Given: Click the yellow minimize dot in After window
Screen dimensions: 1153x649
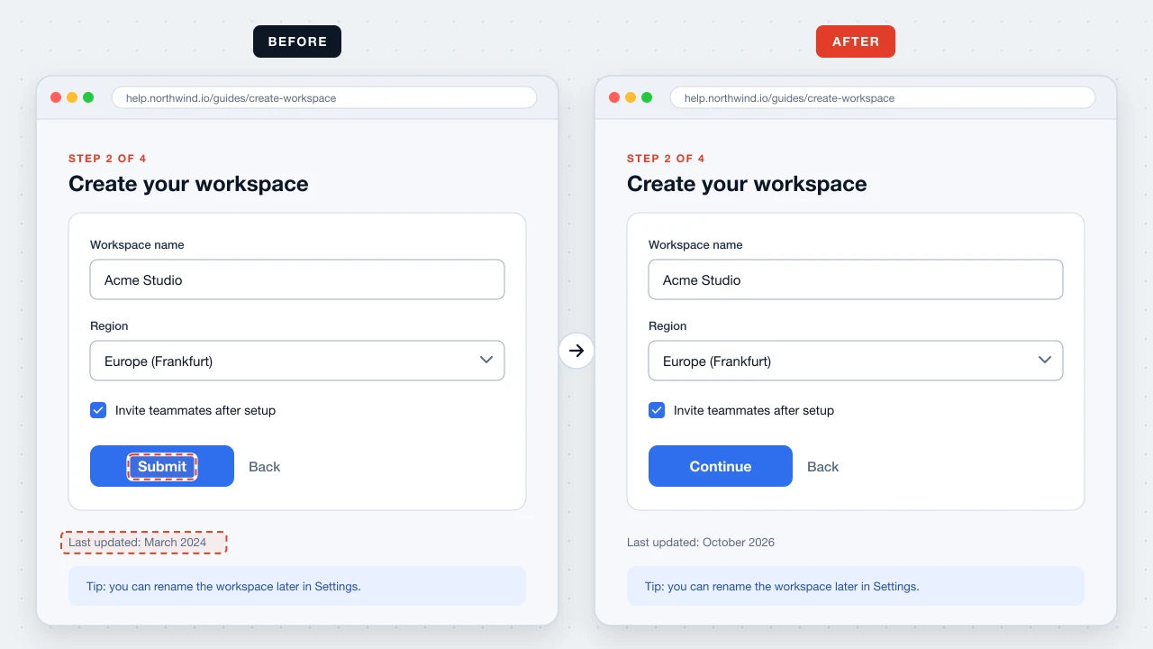Looking at the screenshot, I should (x=631, y=97).
